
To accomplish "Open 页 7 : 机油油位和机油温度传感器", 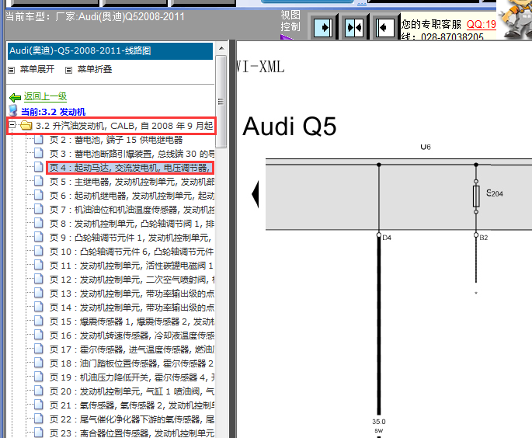I will click(132, 210).
